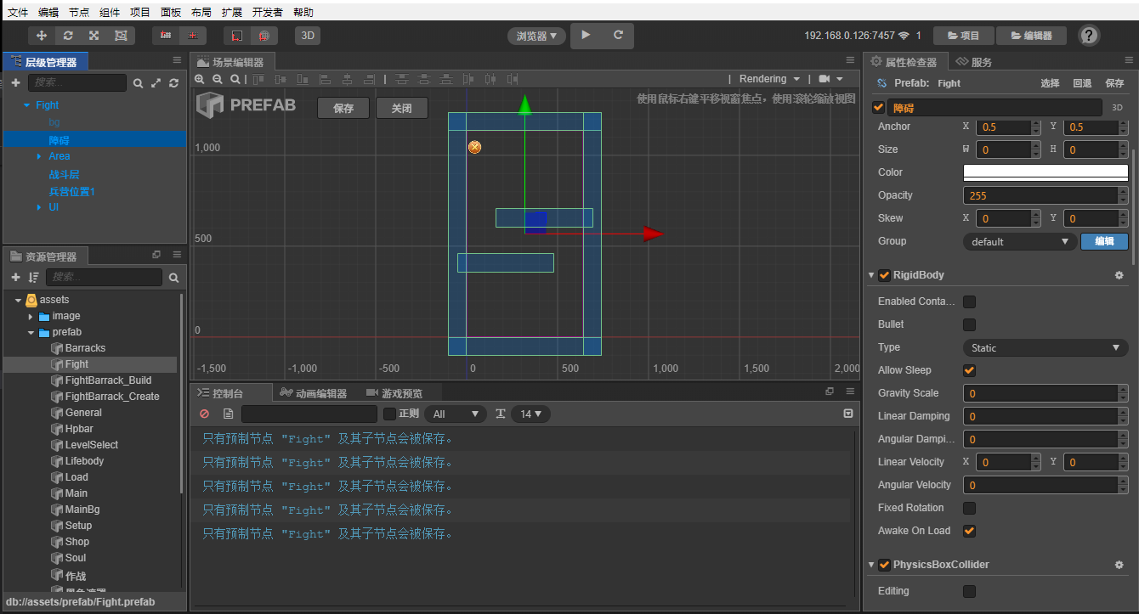Open the help question mark icon
Image resolution: width=1139 pixels, height=614 pixels.
click(x=1089, y=36)
